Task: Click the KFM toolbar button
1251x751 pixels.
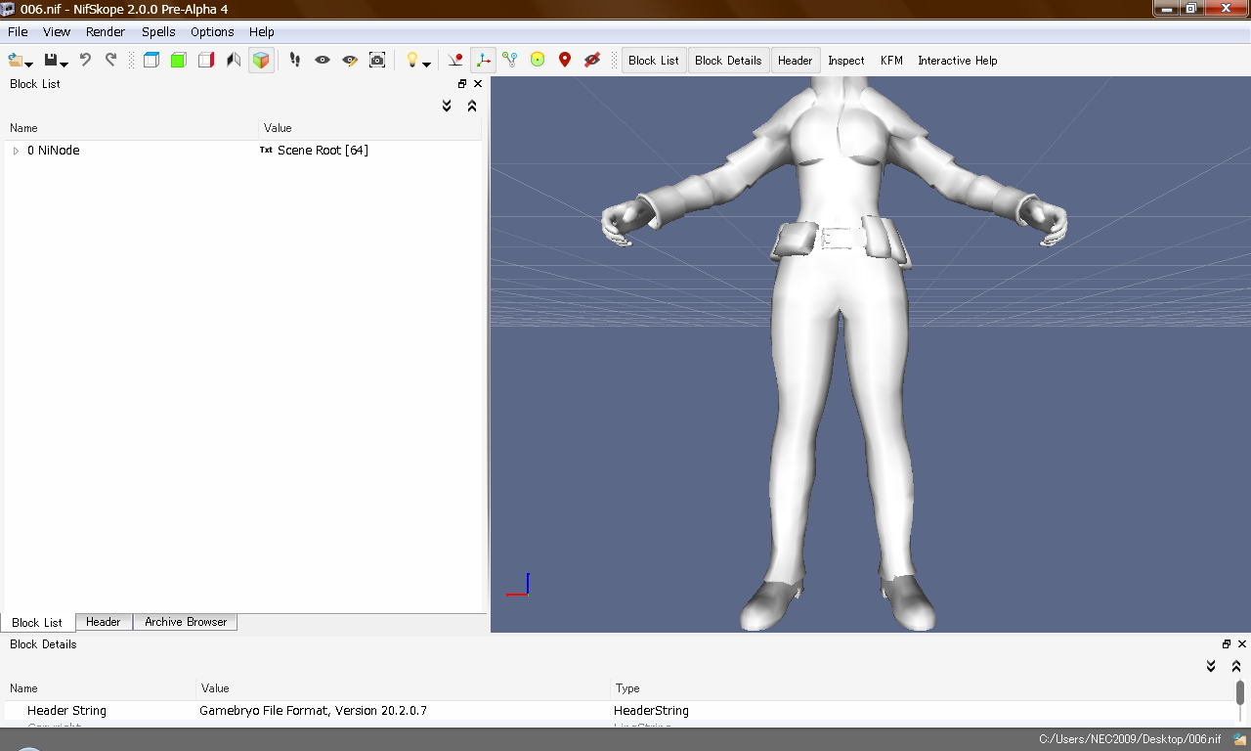Action: pos(891,60)
